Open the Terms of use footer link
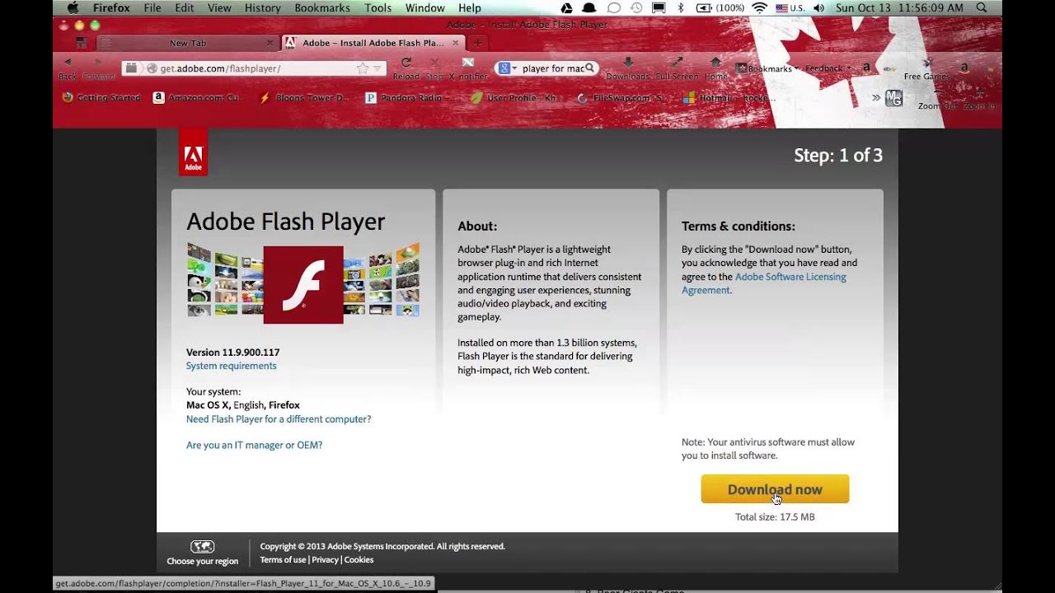This screenshot has width=1055, height=593. tap(283, 560)
